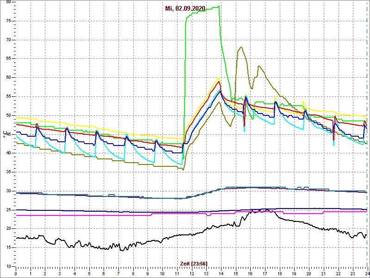The width and height of the screenshot is (370, 278).
Task: Click hour 3 on the time axis
Action: point(60,273)
